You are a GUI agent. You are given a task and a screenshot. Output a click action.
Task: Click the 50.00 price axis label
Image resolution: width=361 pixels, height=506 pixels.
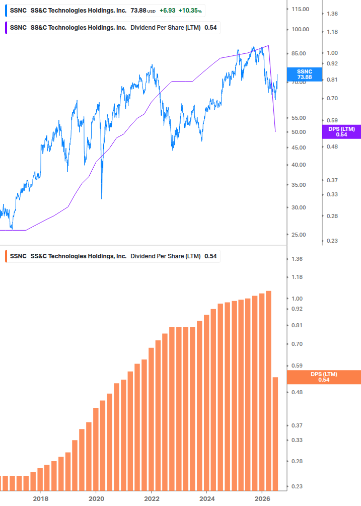299,132
